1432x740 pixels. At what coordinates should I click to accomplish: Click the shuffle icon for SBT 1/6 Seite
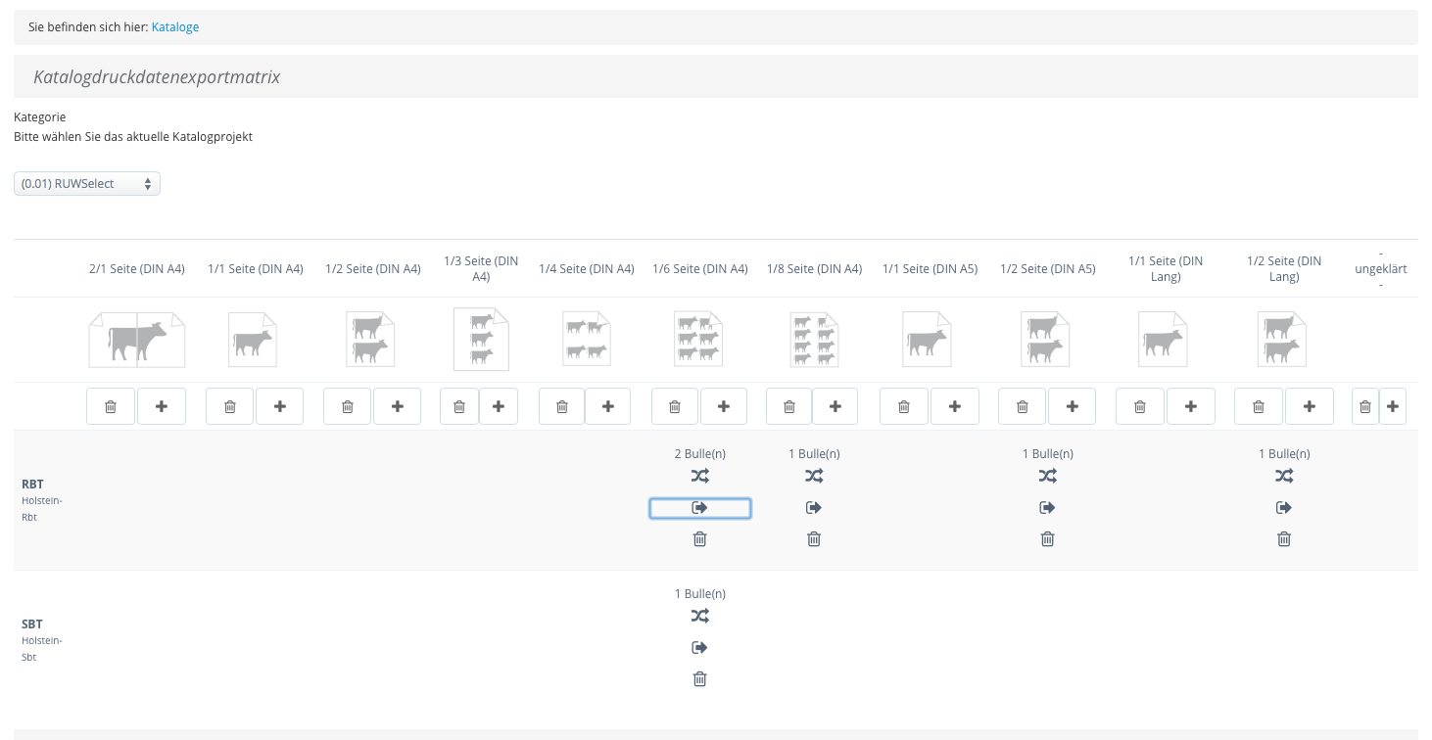click(699, 617)
